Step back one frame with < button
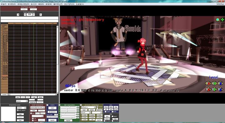This screenshot has height=123, width=225. tap(25, 15)
